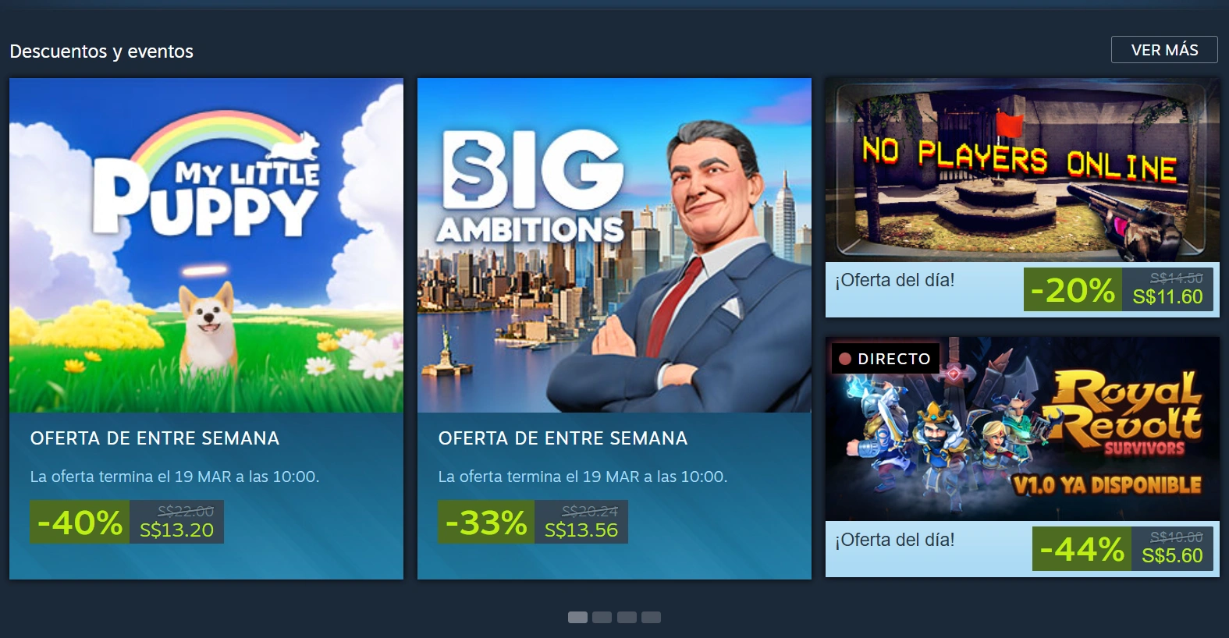
Task: Select the third carousel page dot
Action: [627, 618]
